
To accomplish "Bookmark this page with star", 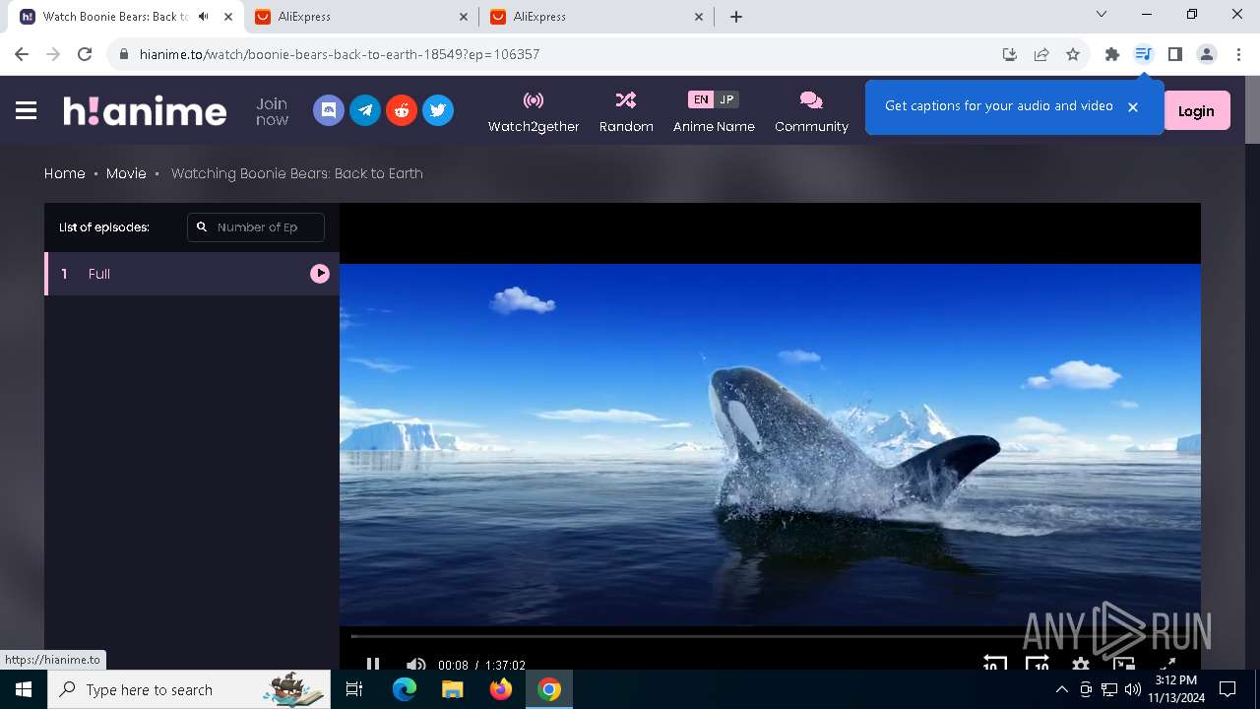I will [1073, 54].
